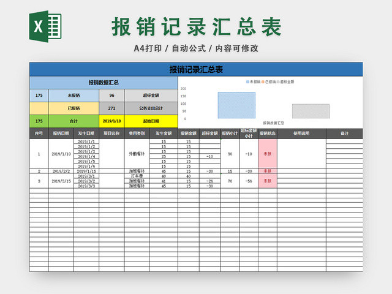The height and width of the screenshot is (294, 392).
Task: Click the green Excel logo icon
Action: tap(45, 26)
